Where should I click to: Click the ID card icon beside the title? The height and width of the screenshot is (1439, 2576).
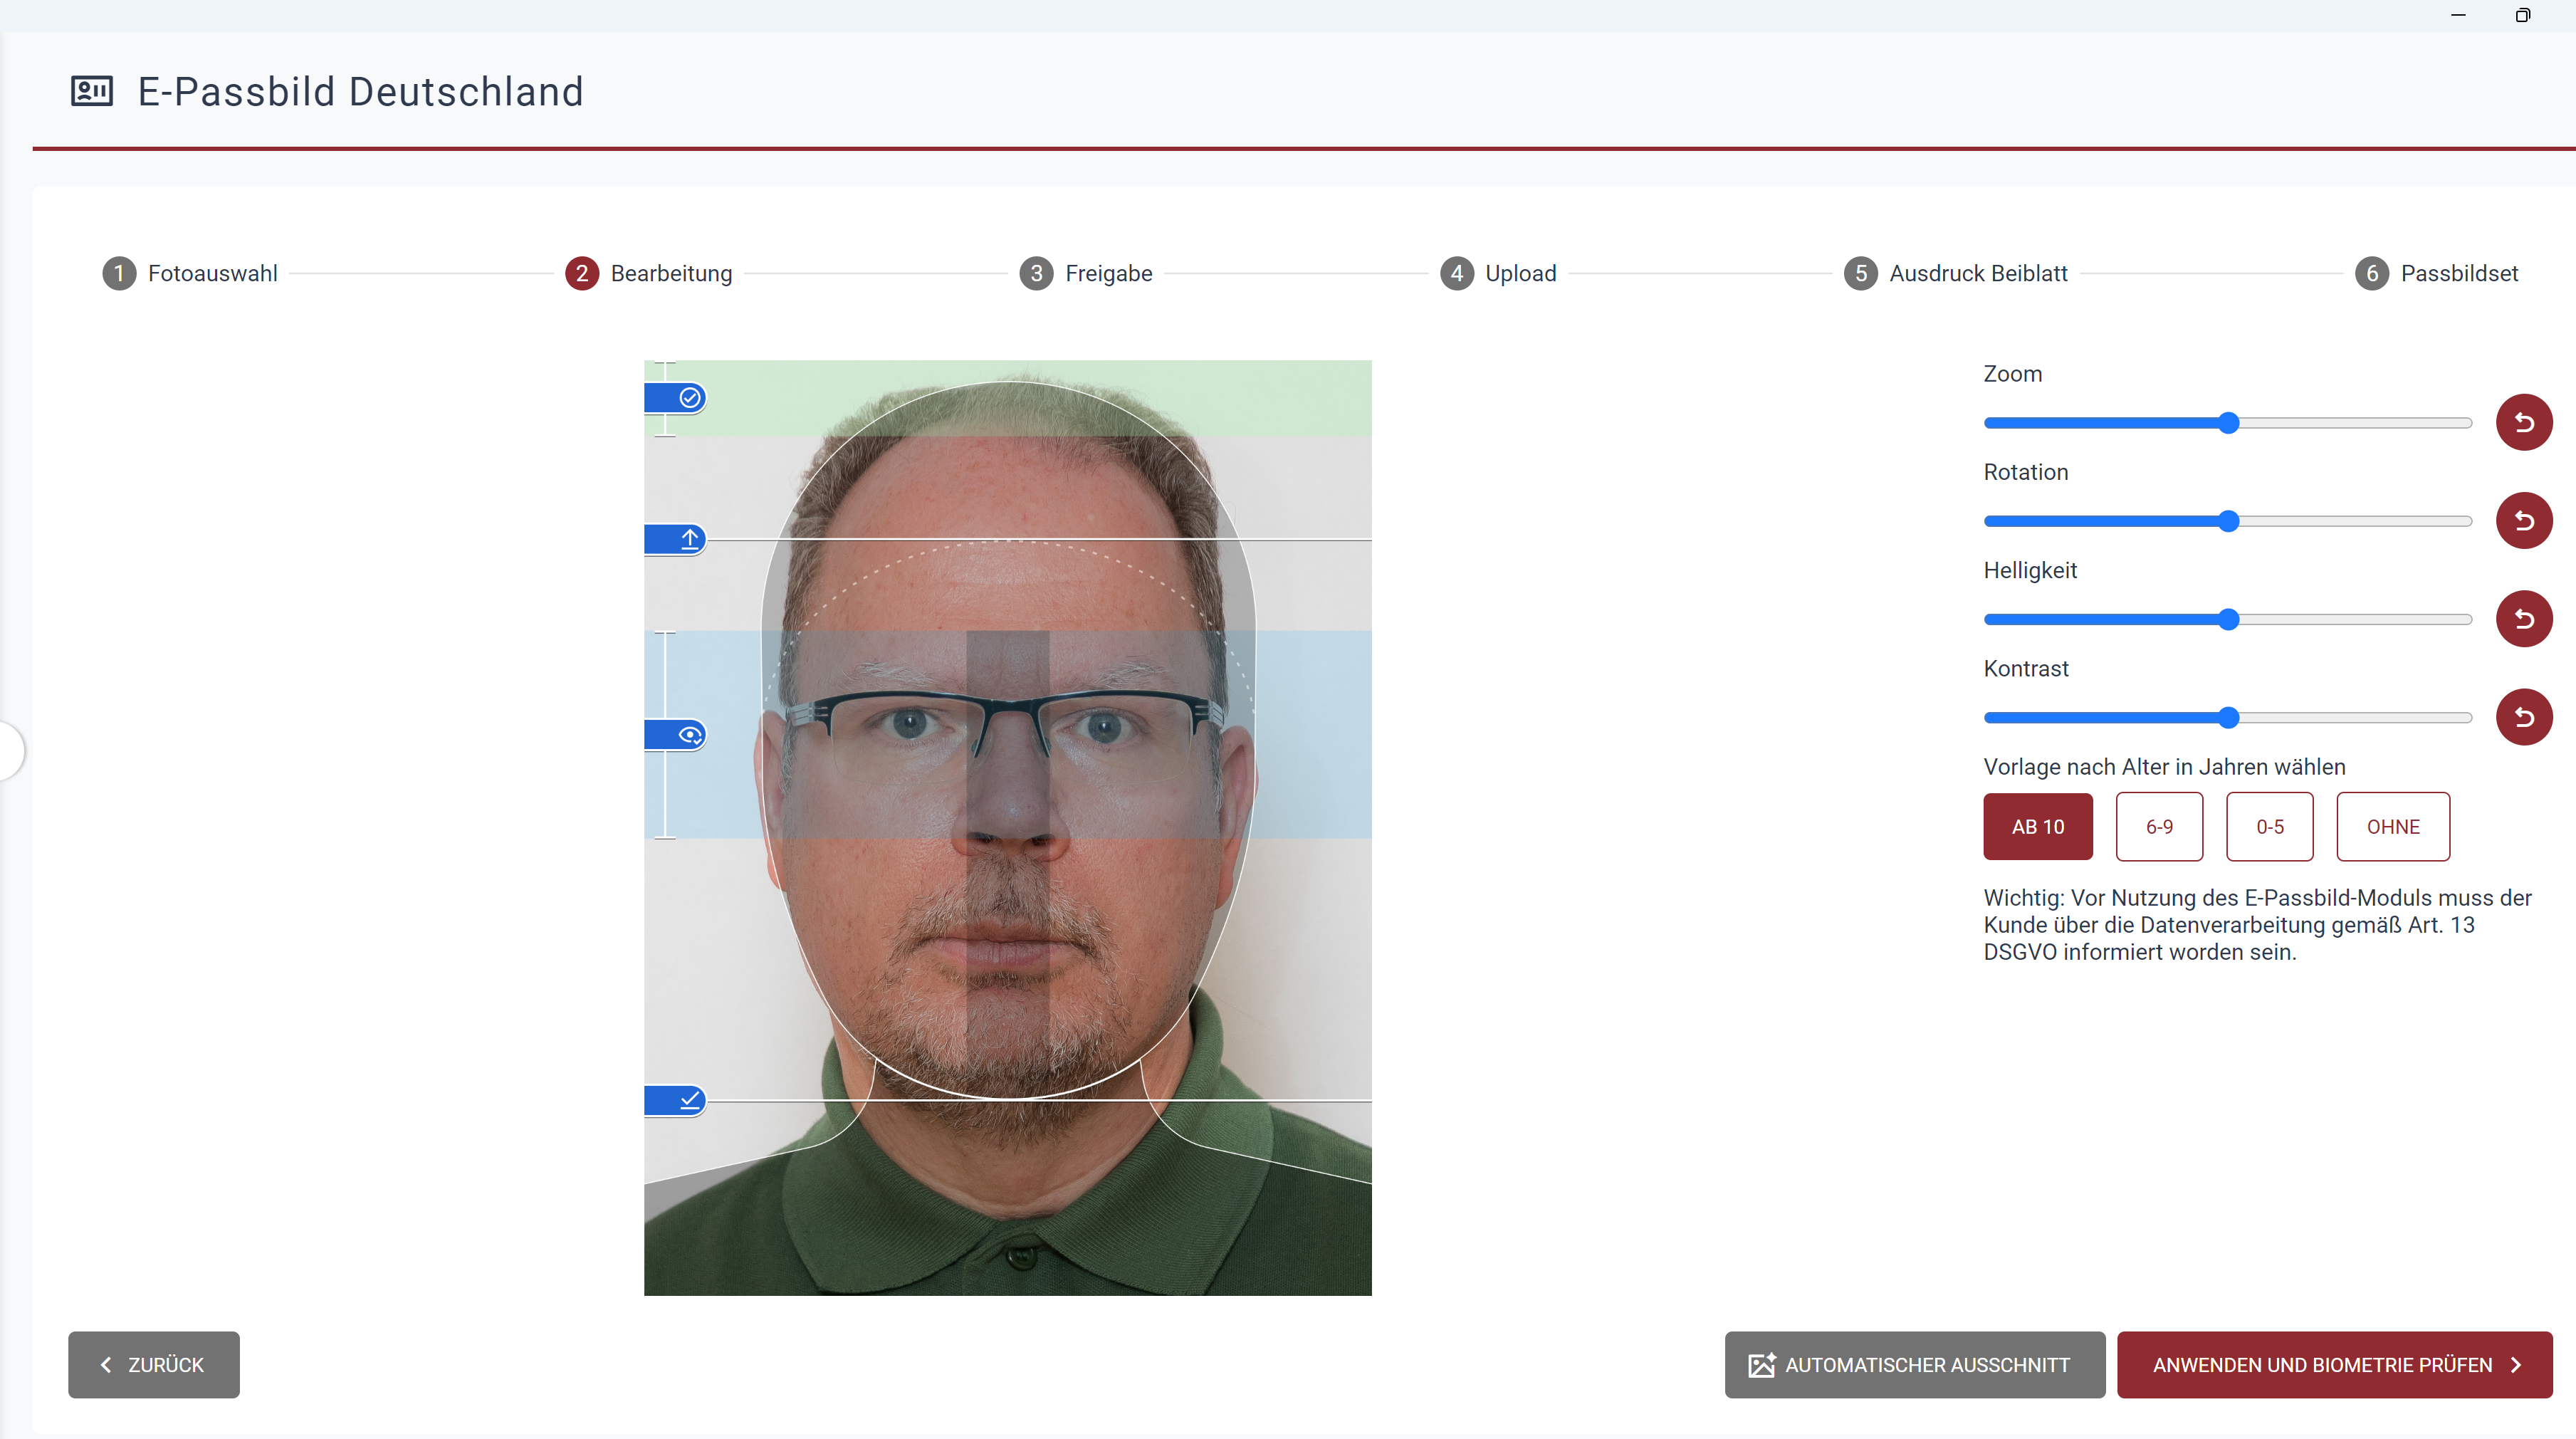[92, 91]
